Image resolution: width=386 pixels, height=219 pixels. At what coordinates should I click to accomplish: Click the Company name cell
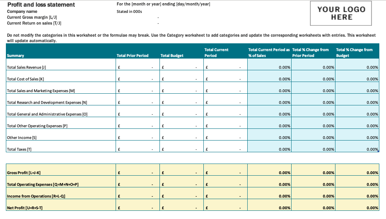22,11
